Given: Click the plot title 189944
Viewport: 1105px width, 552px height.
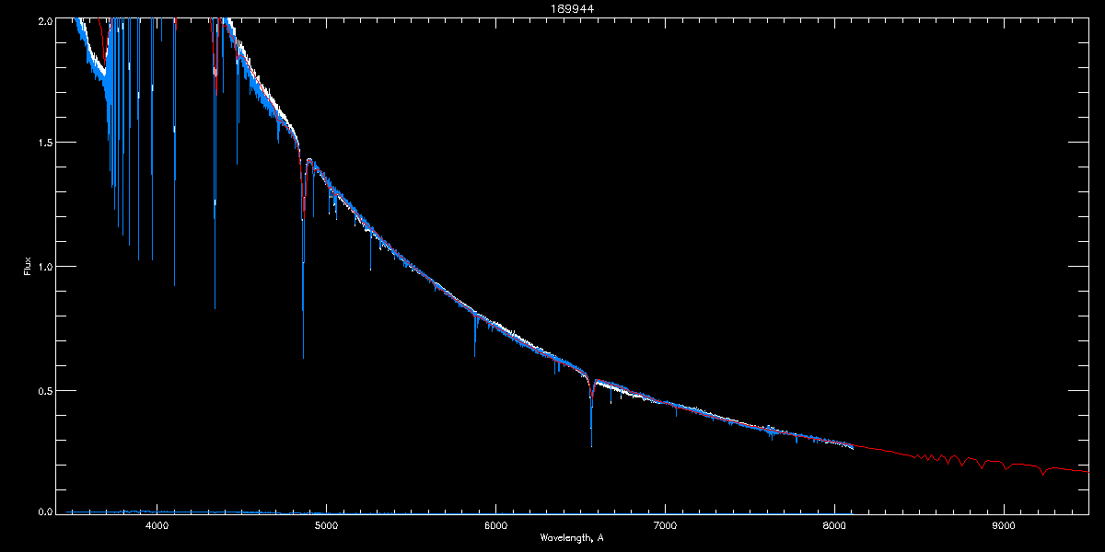Looking at the screenshot, I should 571,8.
